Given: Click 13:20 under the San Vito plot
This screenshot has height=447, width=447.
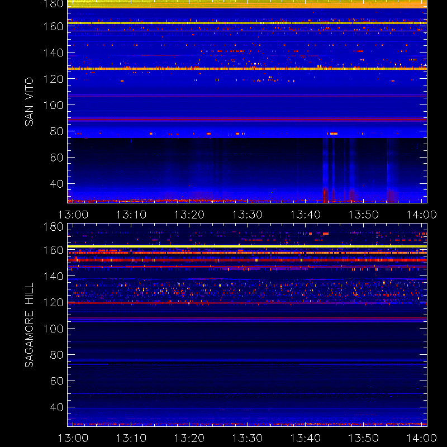Looking at the screenshot, I should 189,215.
